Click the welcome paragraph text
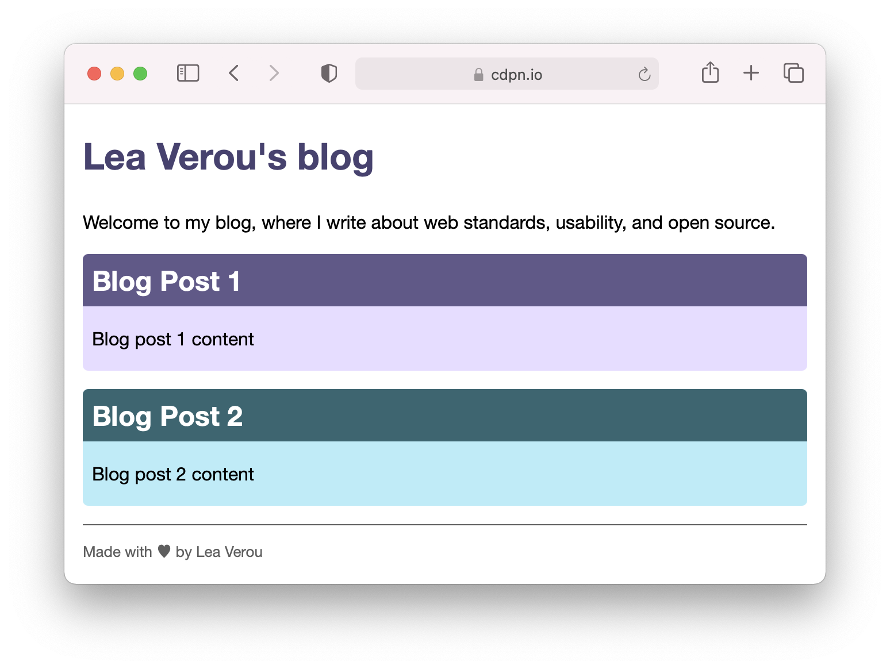The image size is (890, 669). coord(428,222)
